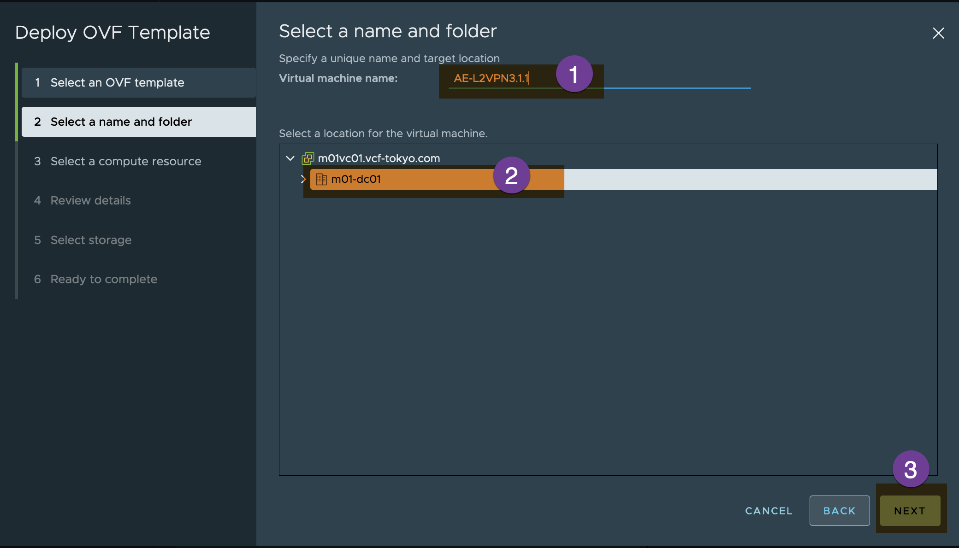Image resolution: width=959 pixels, height=548 pixels.
Task: Click the select storage step 5 icon
Action: [x=36, y=239]
